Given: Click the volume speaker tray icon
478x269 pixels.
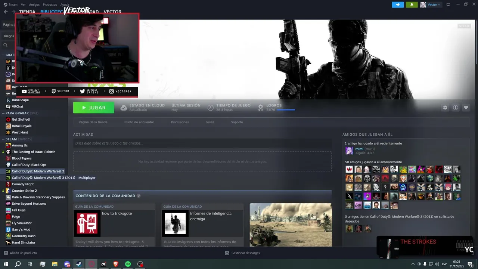Looking at the screenshot, I should (x=437, y=264).
